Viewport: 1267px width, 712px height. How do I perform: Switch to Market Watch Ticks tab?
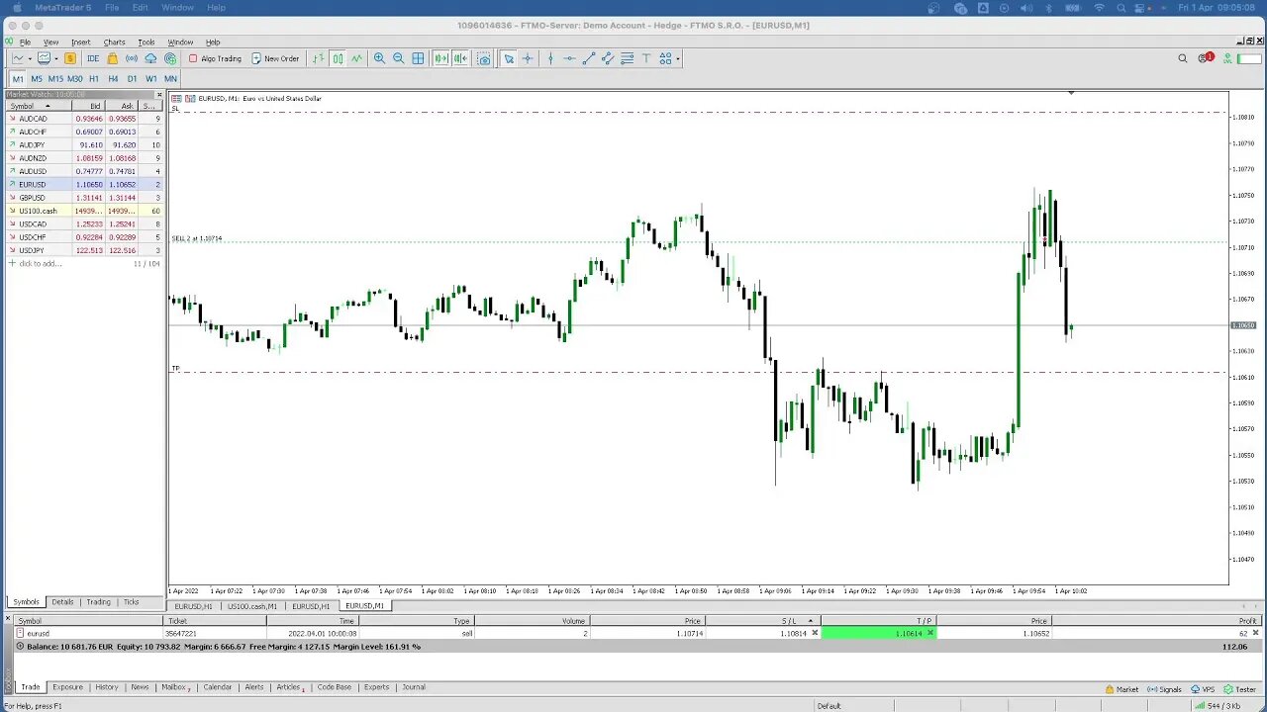point(131,602)
